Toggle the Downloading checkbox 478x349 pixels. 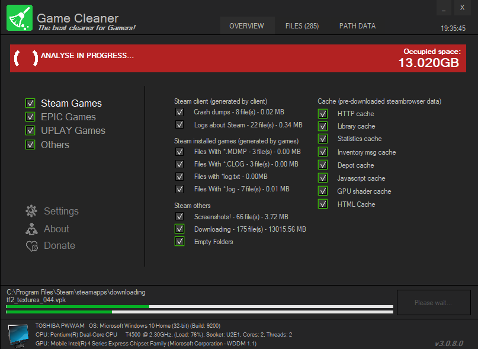pyautogui.click(x=179, y=229)
